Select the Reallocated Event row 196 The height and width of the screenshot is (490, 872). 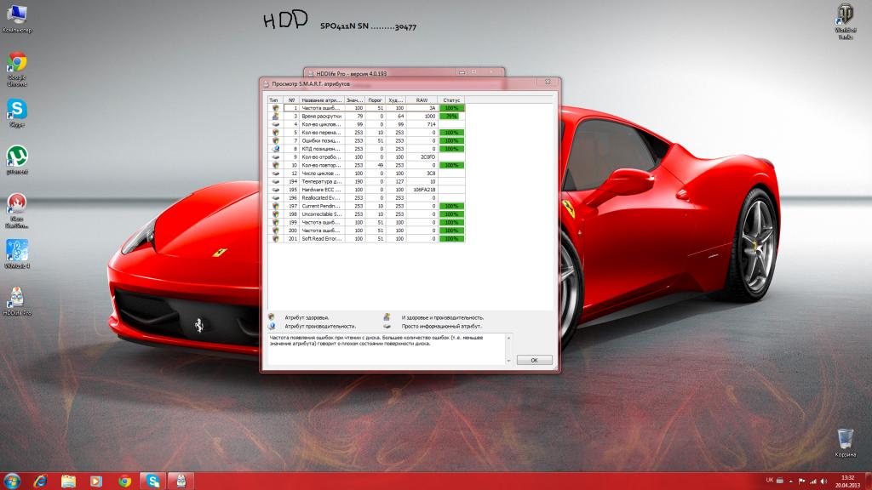pyautogui.click(x=319, y=197)
